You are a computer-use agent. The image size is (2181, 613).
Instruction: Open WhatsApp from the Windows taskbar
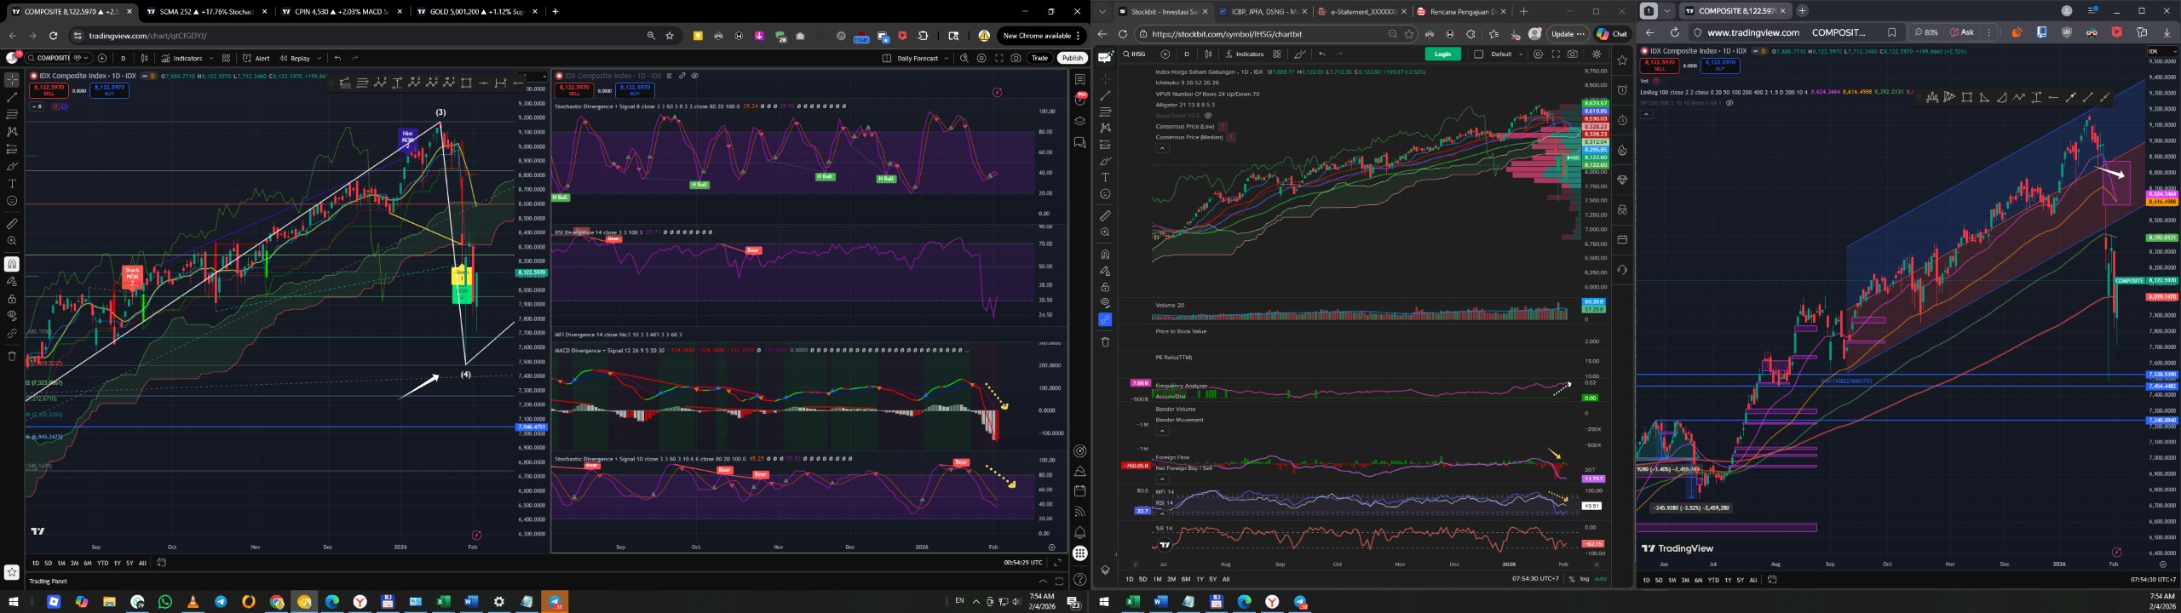pos(165,602)
